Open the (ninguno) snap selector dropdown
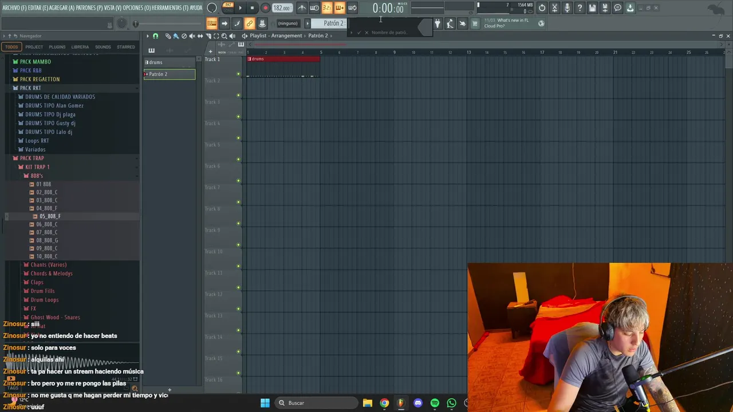 288,23
